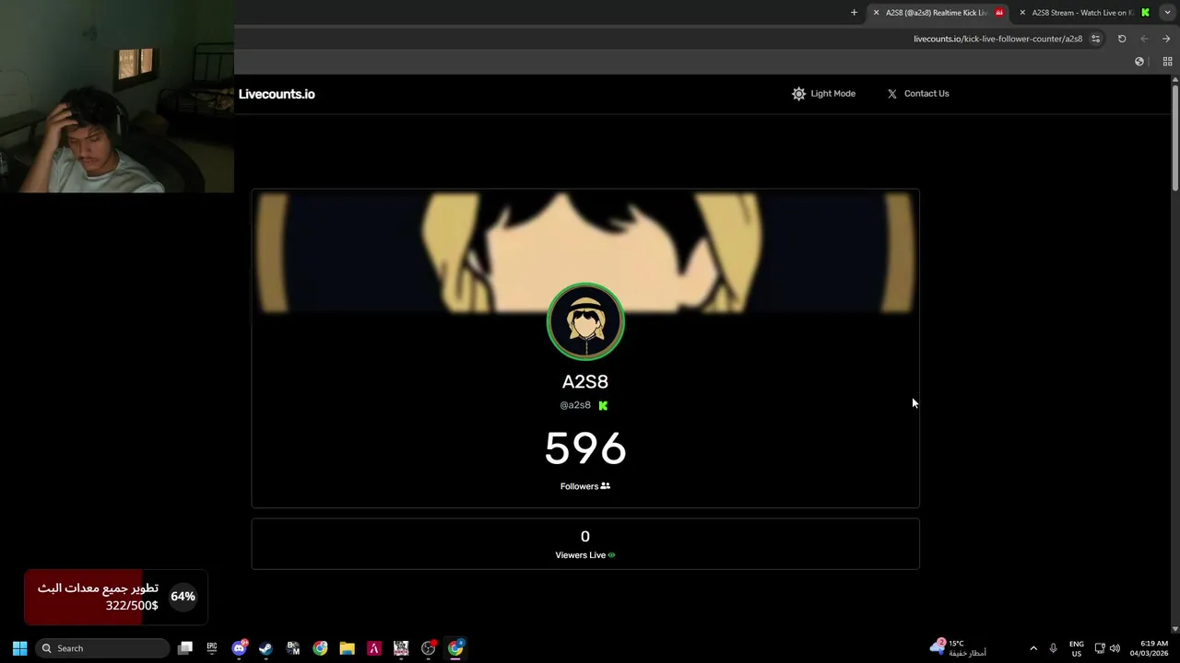
Task: Open the red A app in taskbar
Action: coord(374,648)
